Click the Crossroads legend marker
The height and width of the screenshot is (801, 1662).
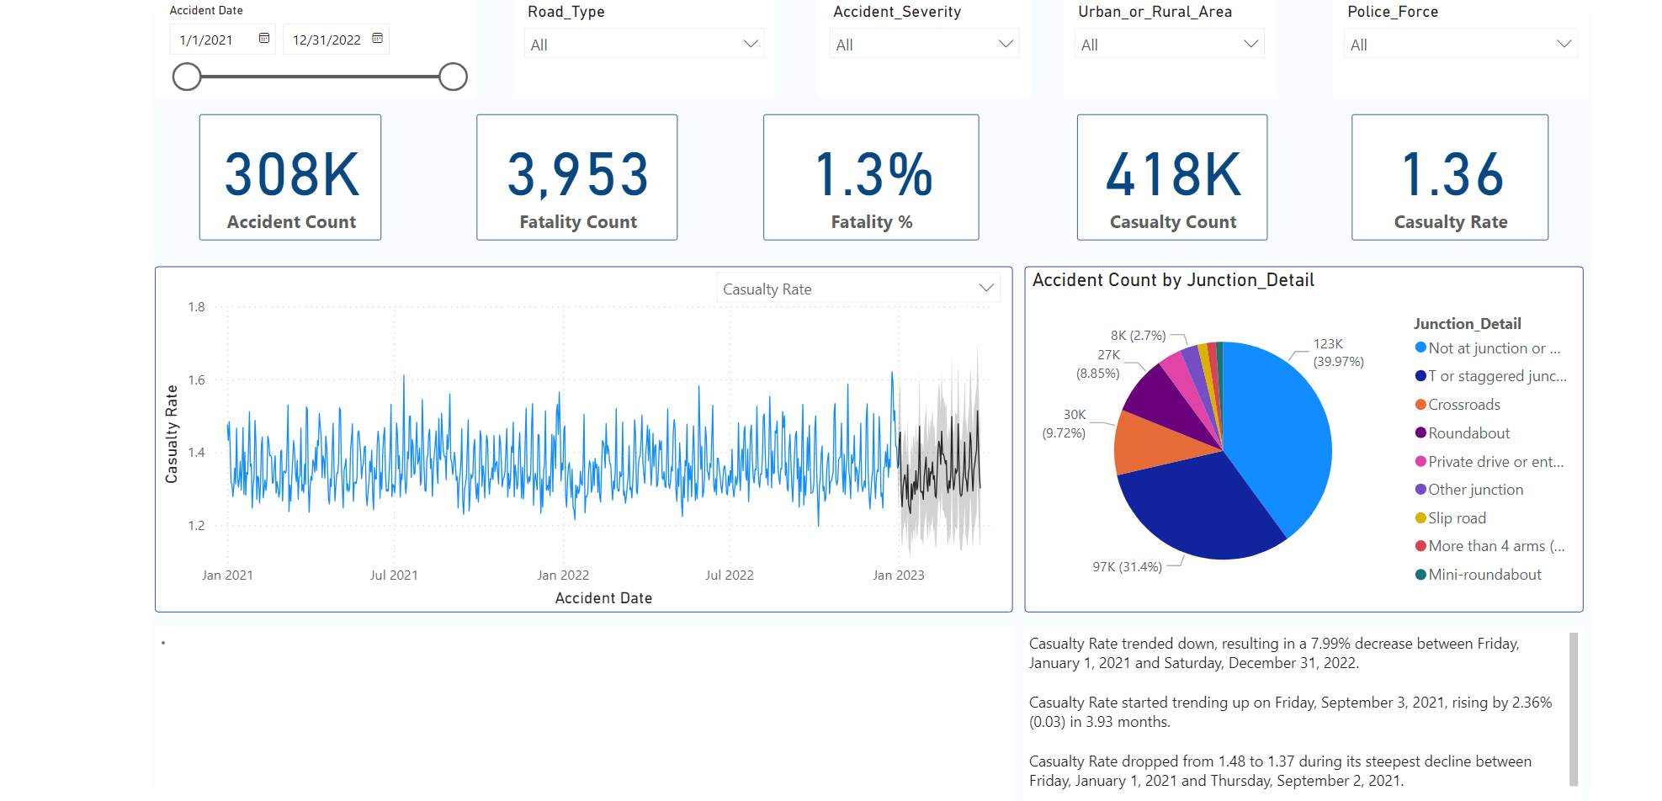point(1420,405)
